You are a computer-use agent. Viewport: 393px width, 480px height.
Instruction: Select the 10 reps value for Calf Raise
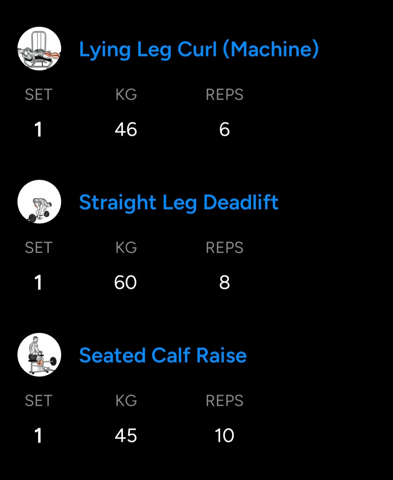point(225,436)
